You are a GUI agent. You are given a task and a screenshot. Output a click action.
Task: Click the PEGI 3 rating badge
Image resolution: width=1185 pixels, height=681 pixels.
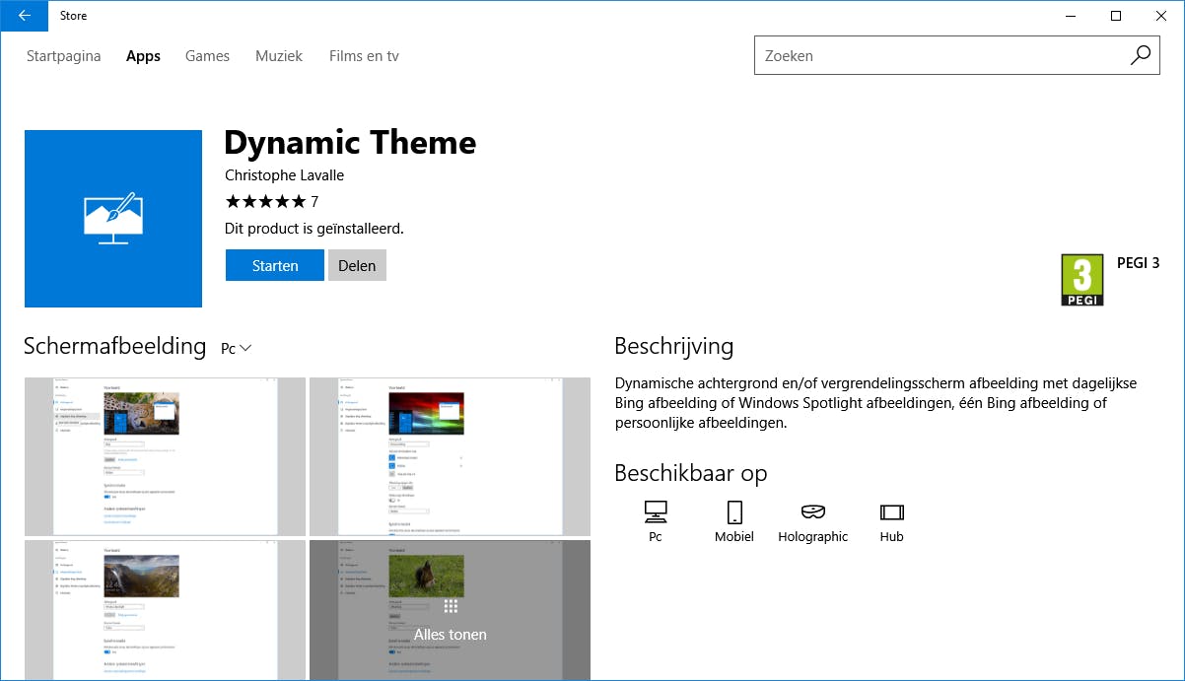pos(1082,279)
